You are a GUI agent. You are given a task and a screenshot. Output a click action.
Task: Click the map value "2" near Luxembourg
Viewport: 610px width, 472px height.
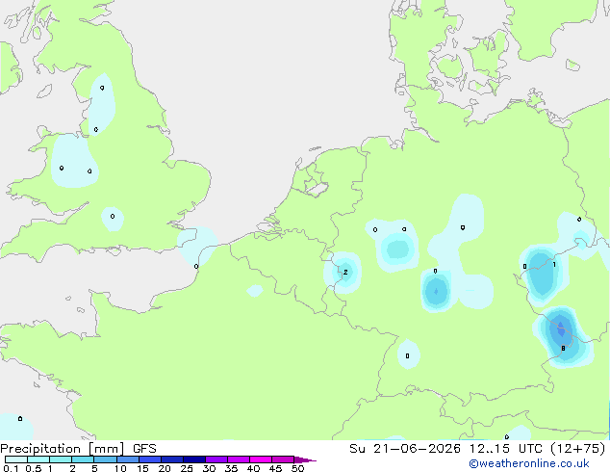point(345,272)
